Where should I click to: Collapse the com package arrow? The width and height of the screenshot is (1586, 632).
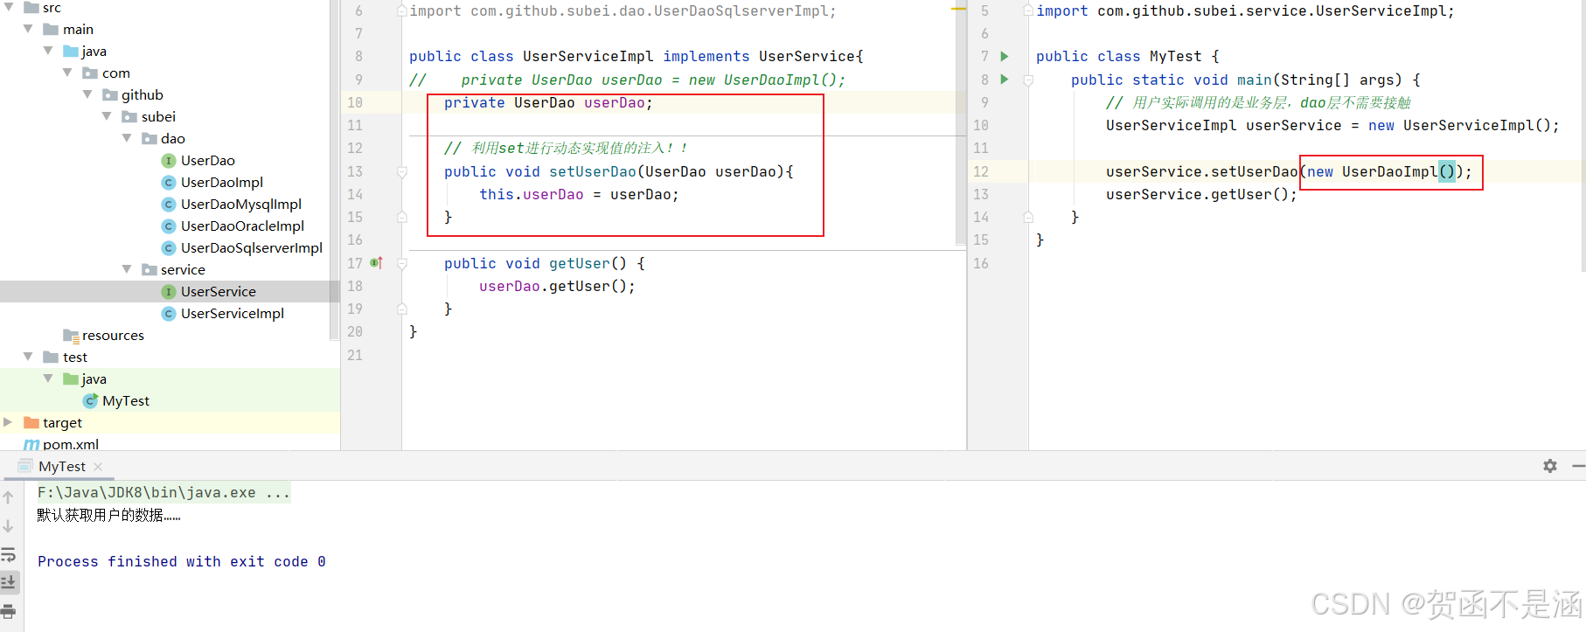[x=68, y=73]
